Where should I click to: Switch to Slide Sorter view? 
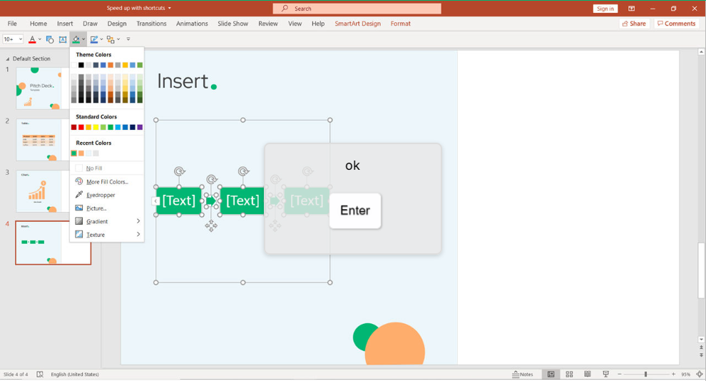[x=569, y=375]
